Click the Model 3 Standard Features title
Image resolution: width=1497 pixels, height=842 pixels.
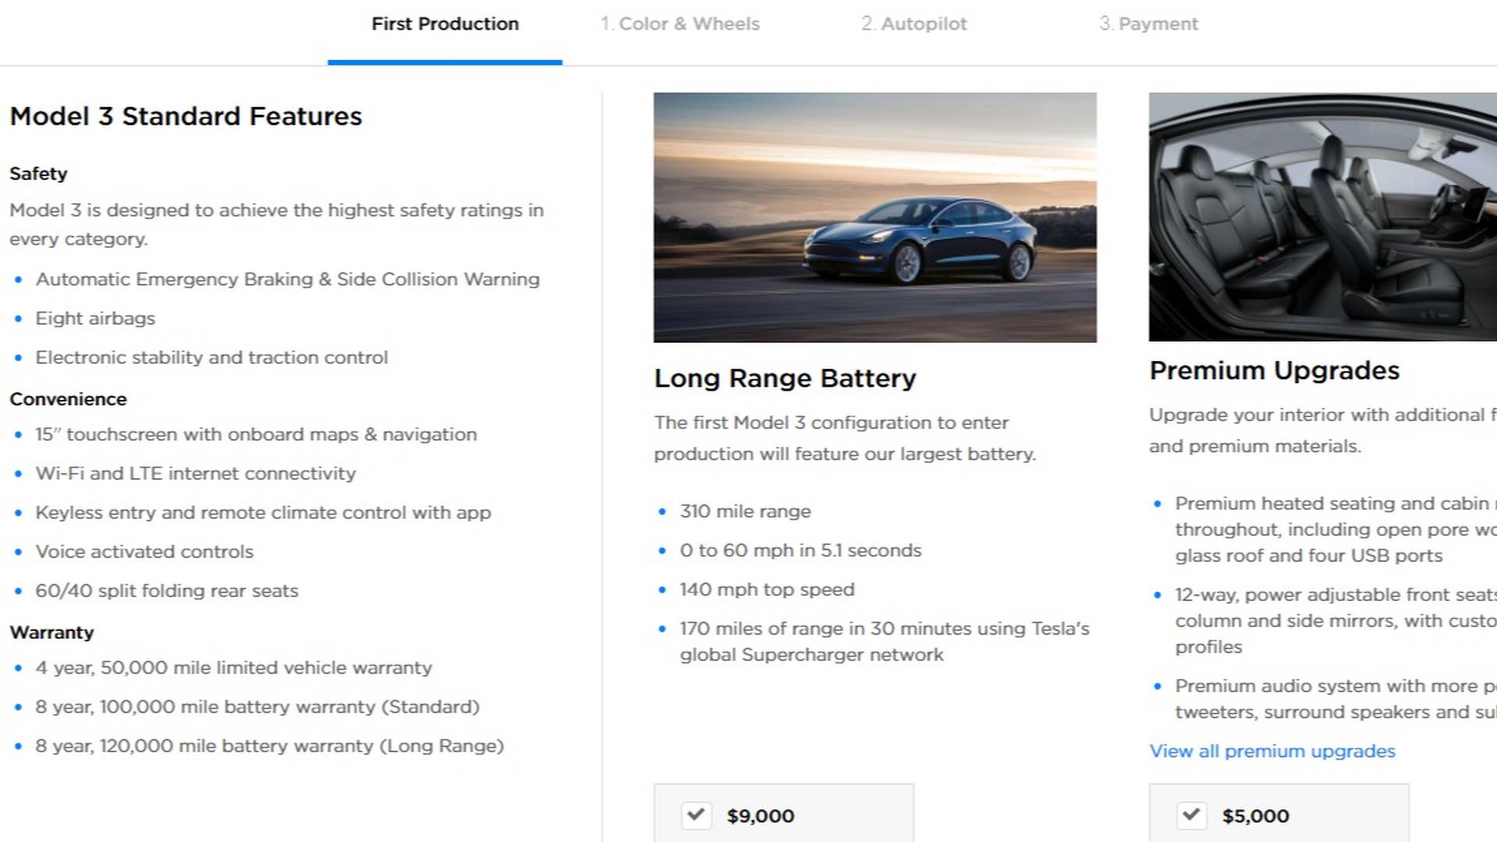(186, 116)
